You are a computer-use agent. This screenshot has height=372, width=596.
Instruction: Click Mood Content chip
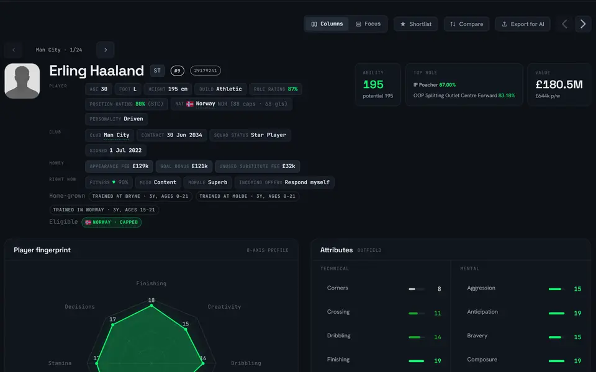(x=158, y=182)
